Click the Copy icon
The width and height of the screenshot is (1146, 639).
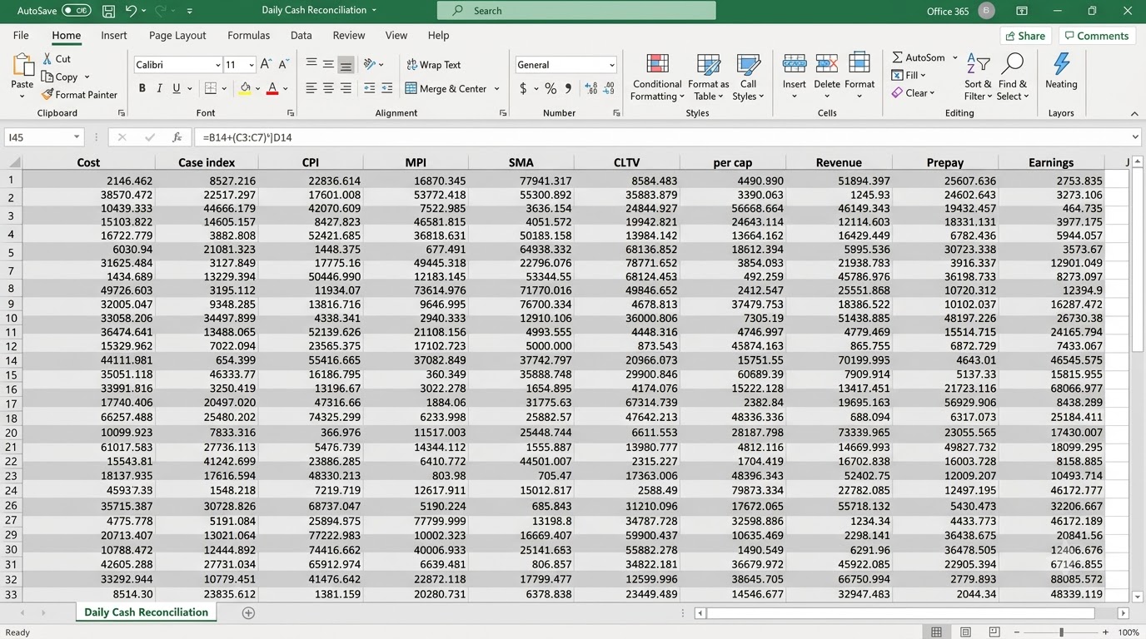pos(47,77)
